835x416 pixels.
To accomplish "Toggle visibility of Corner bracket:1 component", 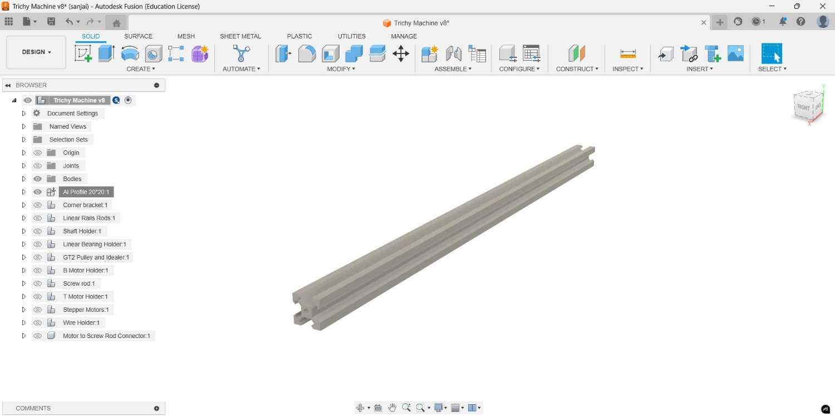I will click(37, 204).
